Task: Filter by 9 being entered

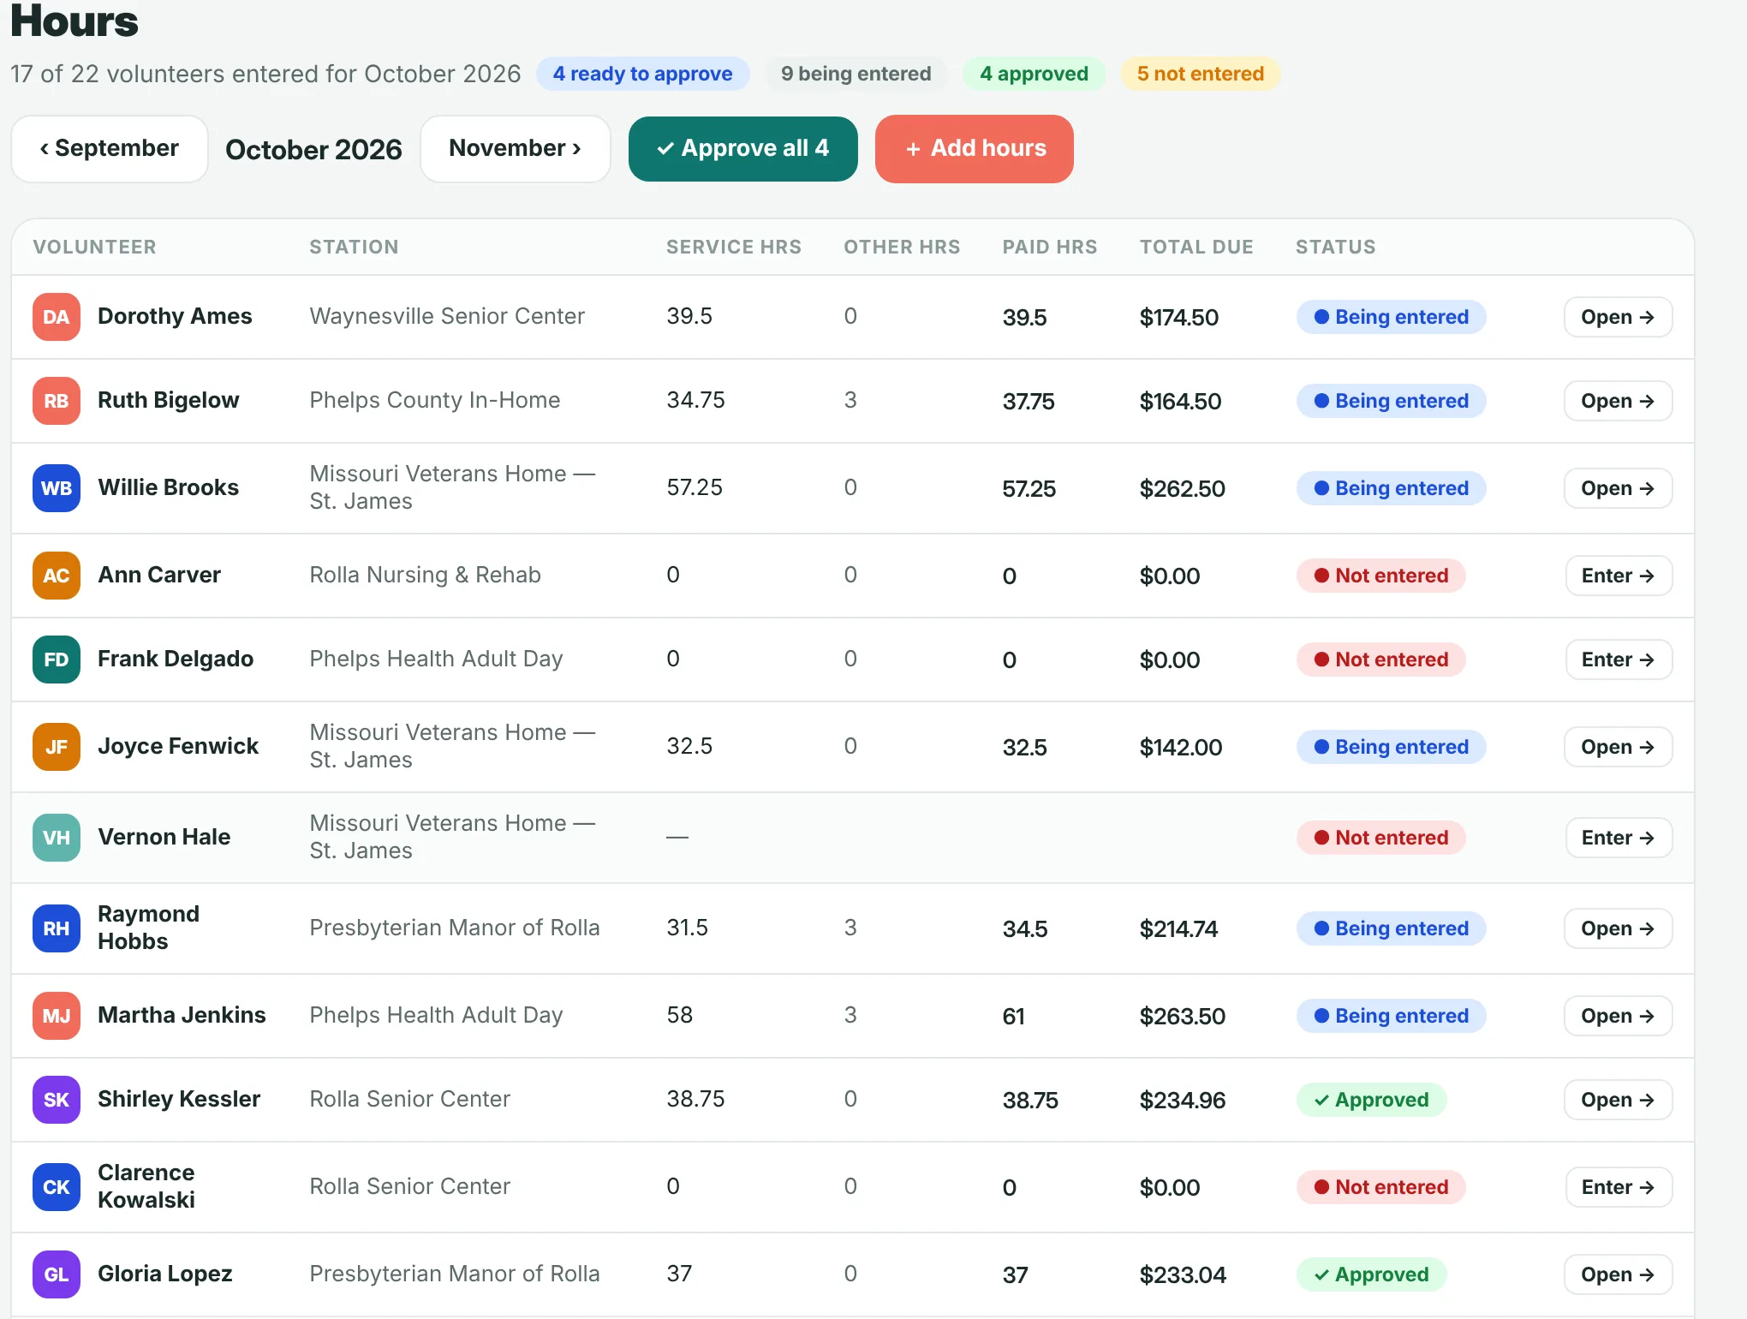Action: click(856, 74)
